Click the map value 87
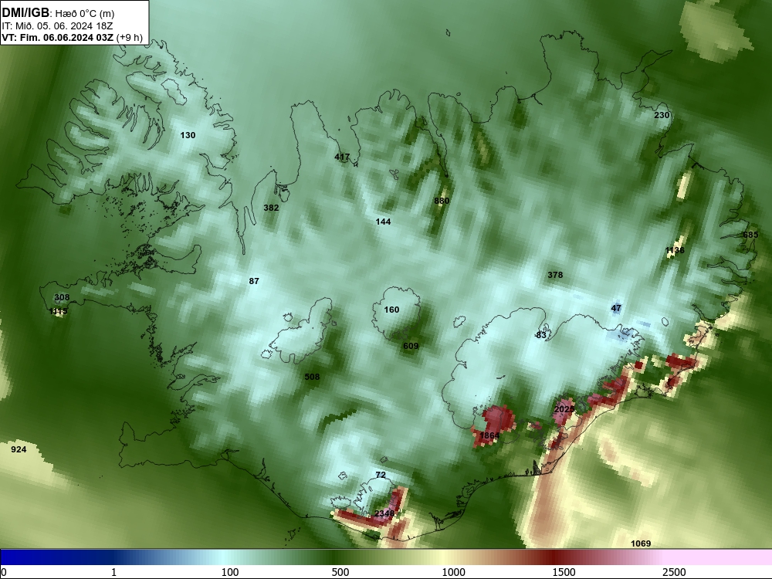 point(254,281)
